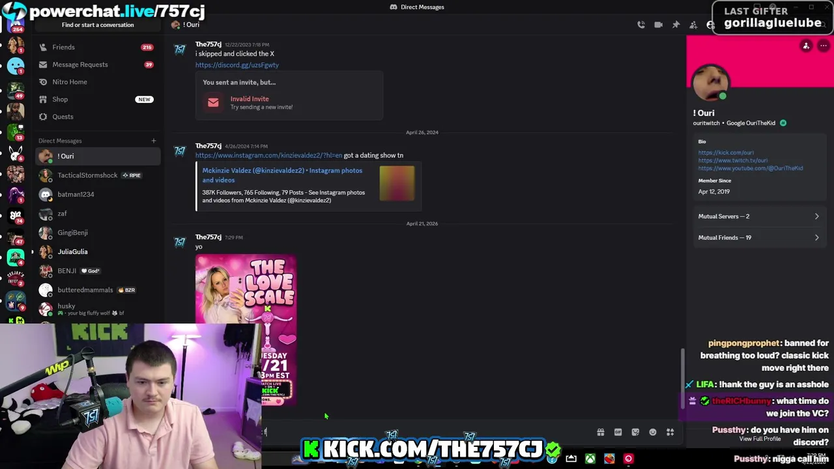The height and width of the screenshot is (469, 834).
Task: Click ! Ouri profile avatar in side panel
Action: pos(710,83)
